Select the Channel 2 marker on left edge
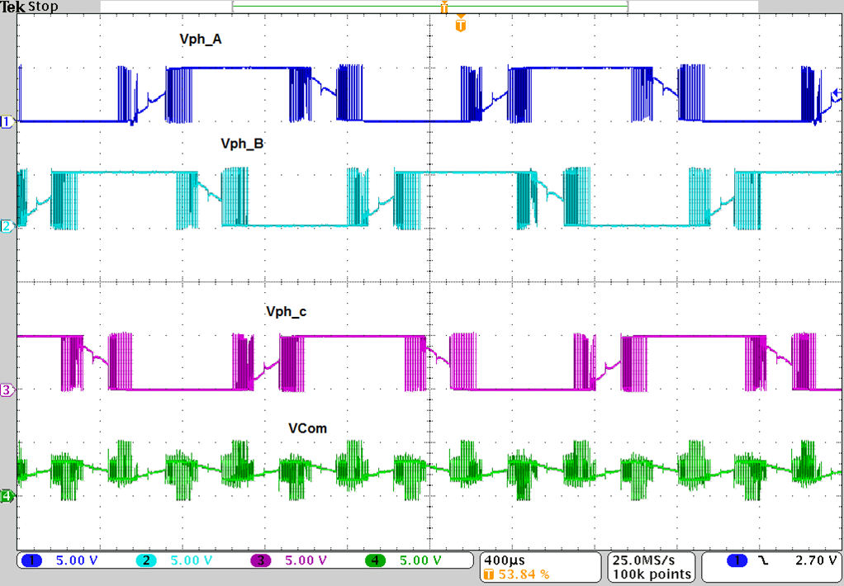Viewport: 844px width, 586px height. [7, 224]
